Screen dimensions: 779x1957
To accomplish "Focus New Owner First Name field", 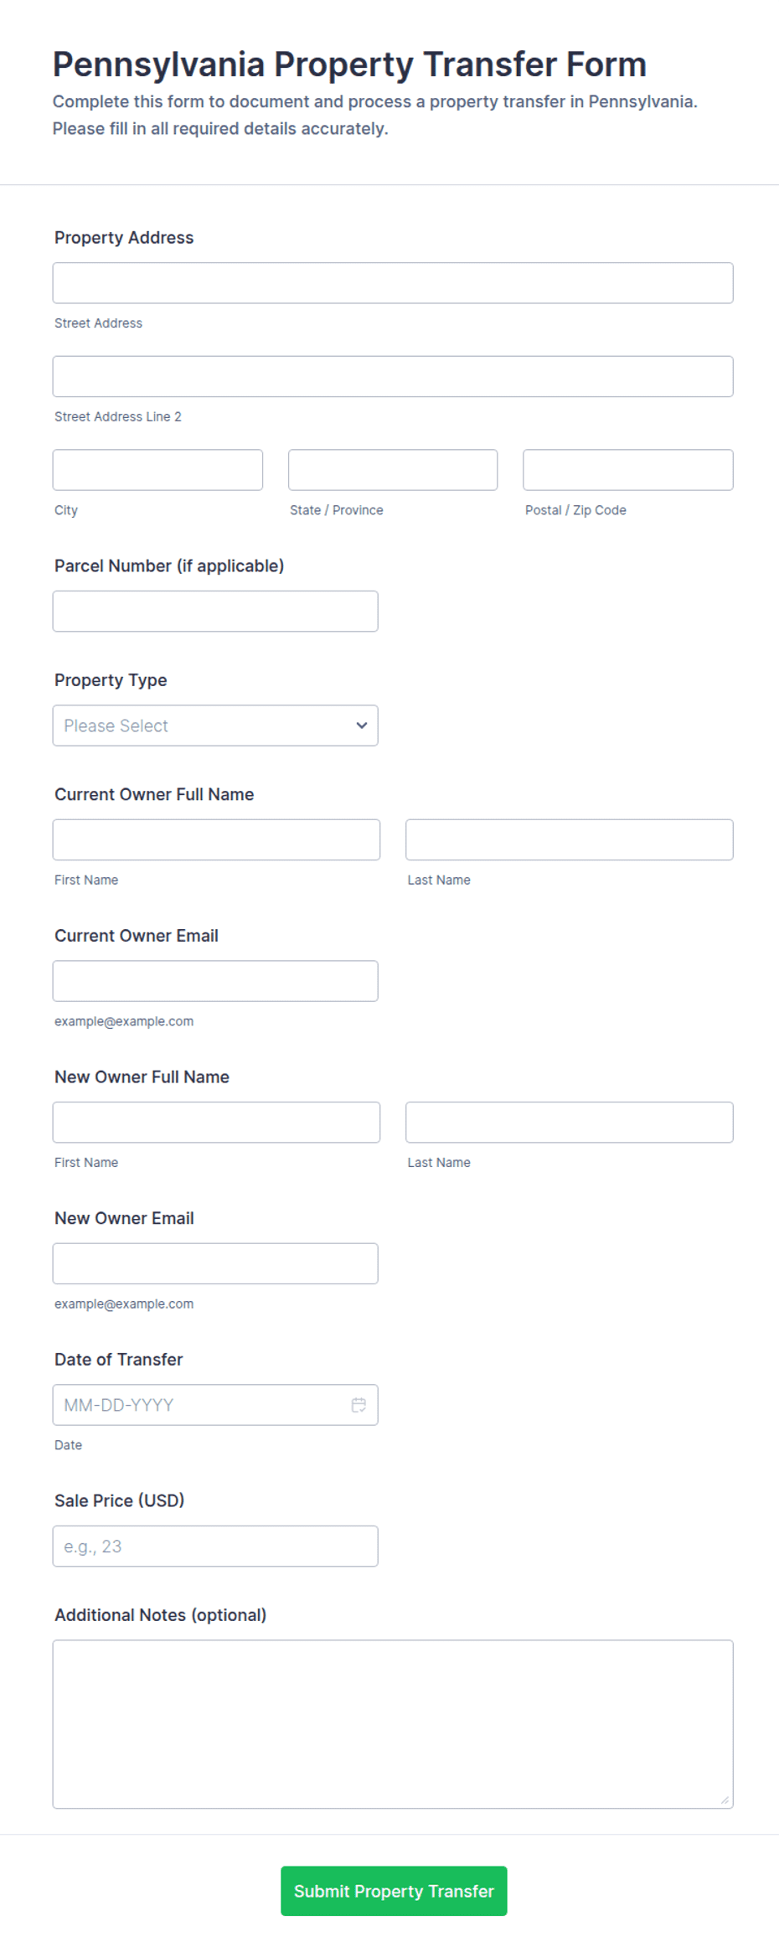I will pyautogui.click(x=216, y=1123).
